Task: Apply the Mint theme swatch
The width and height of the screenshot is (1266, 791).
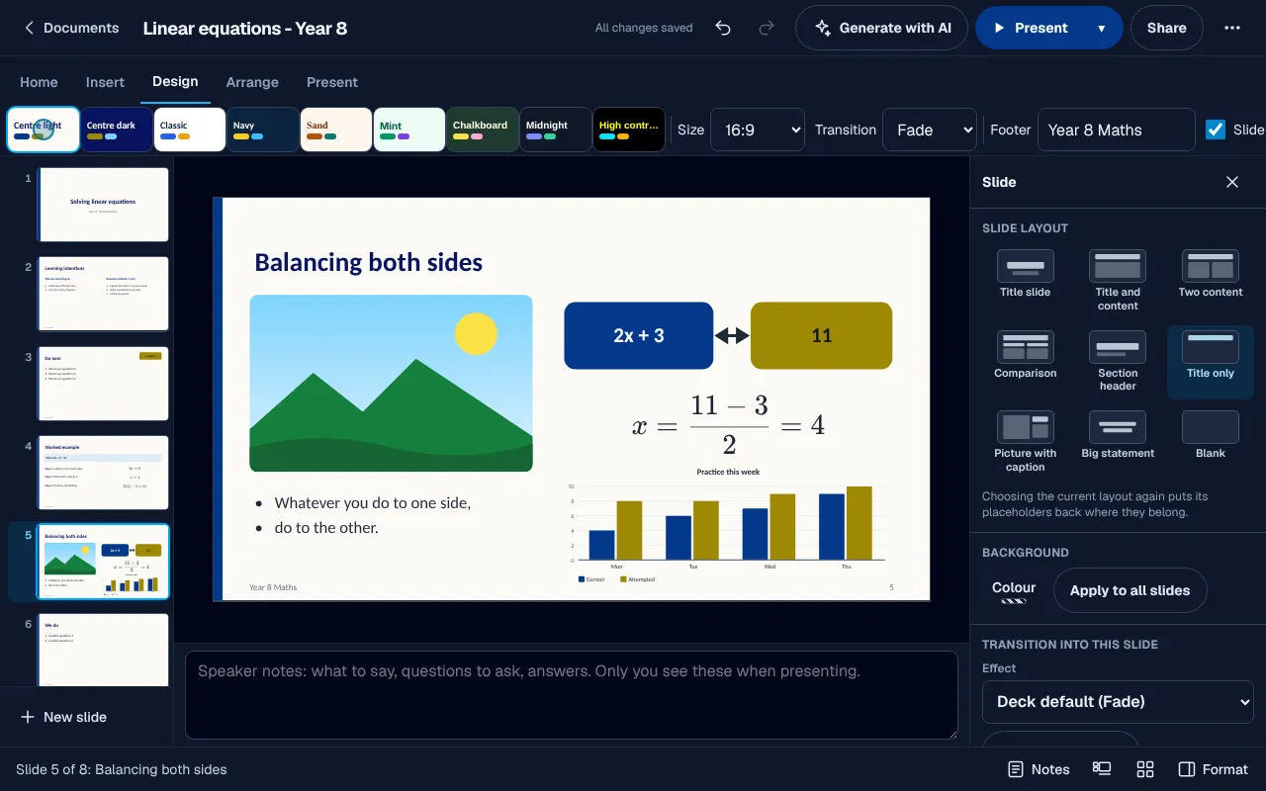Action: tap(409, 130)
